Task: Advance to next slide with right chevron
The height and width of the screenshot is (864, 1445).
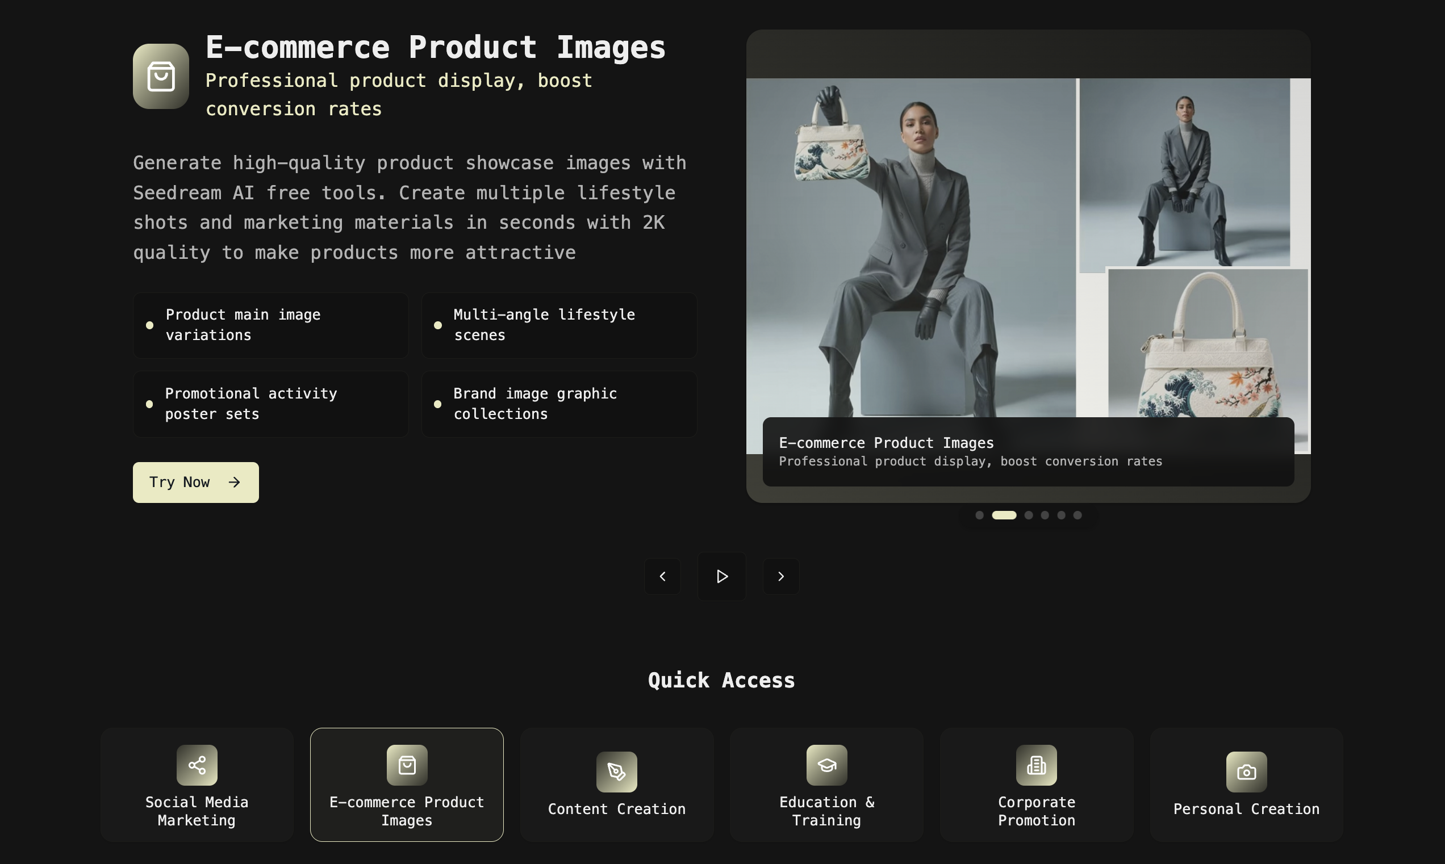Action: [781, 576]
